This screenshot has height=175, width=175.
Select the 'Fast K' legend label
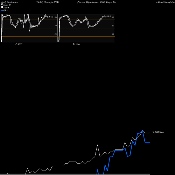click(7, 8)
